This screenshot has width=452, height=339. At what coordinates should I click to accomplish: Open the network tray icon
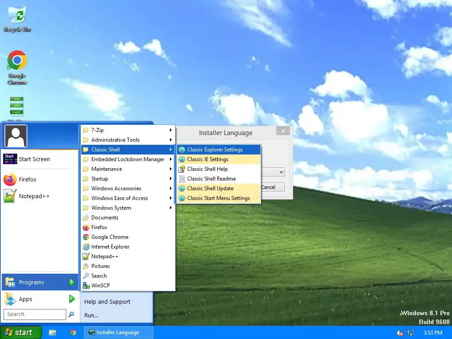pos(411,333)
